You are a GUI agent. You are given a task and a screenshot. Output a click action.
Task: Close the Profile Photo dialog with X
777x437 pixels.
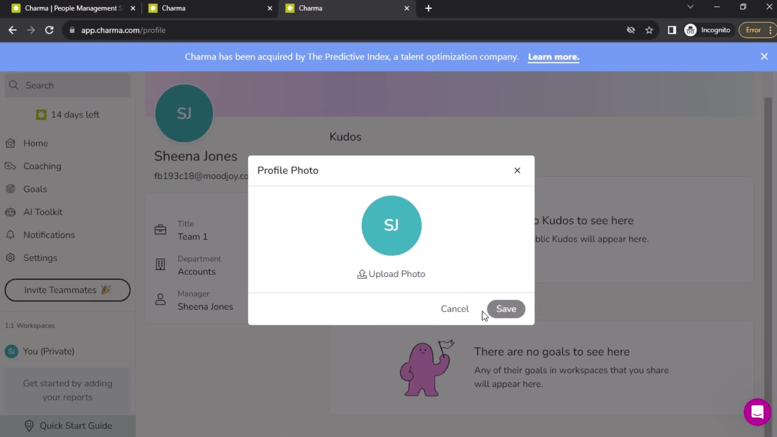(517, 170)
